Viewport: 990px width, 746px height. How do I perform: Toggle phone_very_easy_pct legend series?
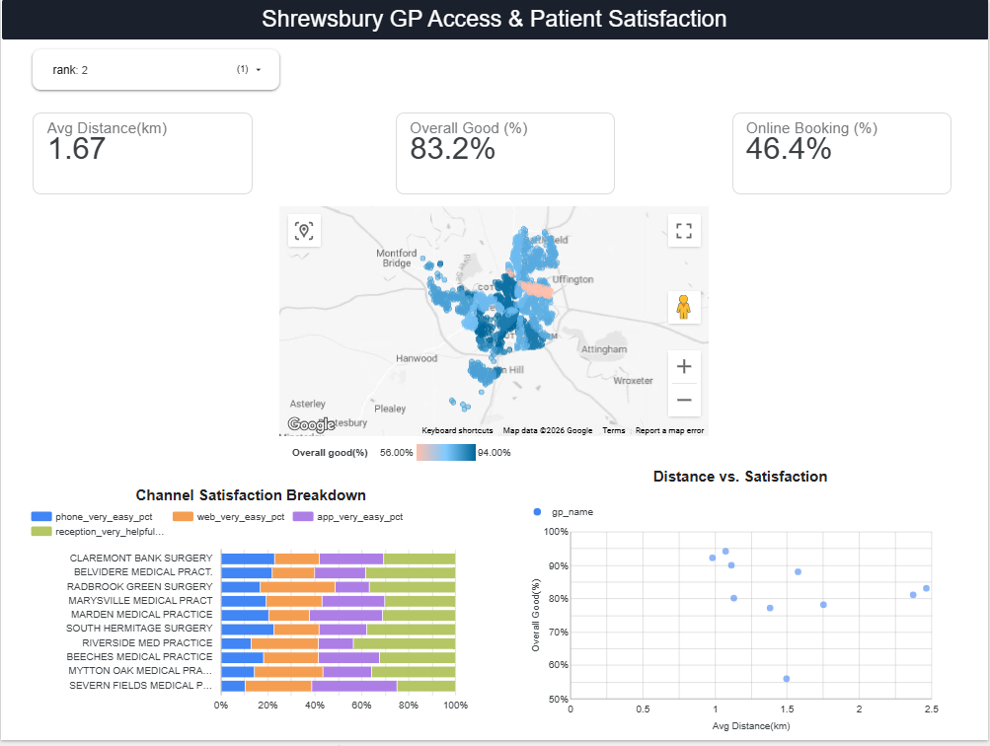pos(92,516)
